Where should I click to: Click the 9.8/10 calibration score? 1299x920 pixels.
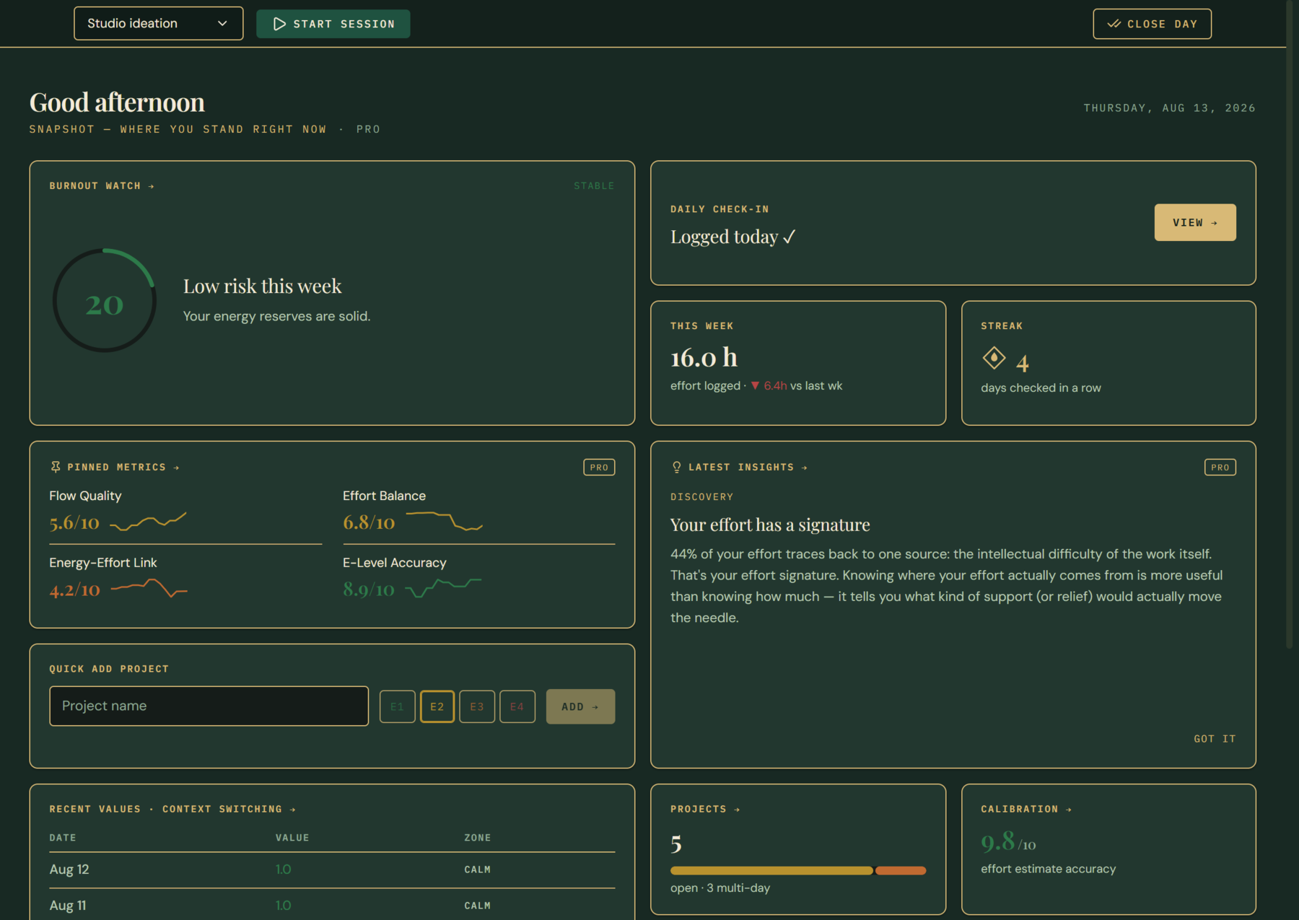(1008, 842)
